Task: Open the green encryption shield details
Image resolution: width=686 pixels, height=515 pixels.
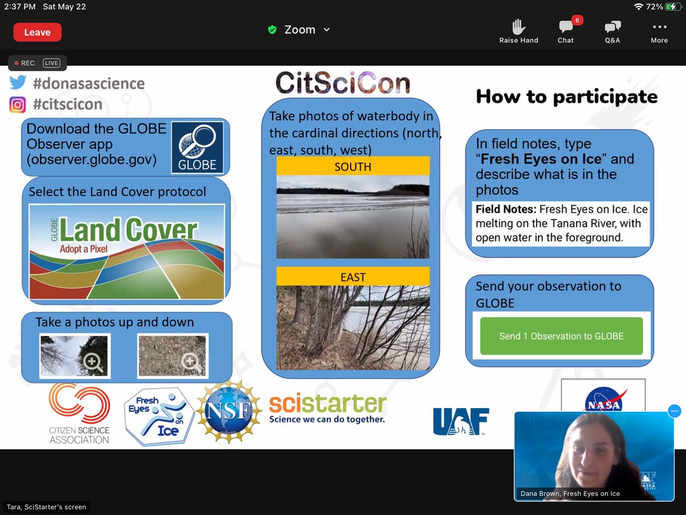Action: point(273,29)
